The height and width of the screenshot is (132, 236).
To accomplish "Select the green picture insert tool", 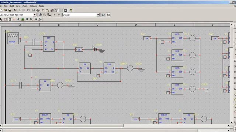I will pyautogui.click(x=23, y=19).
